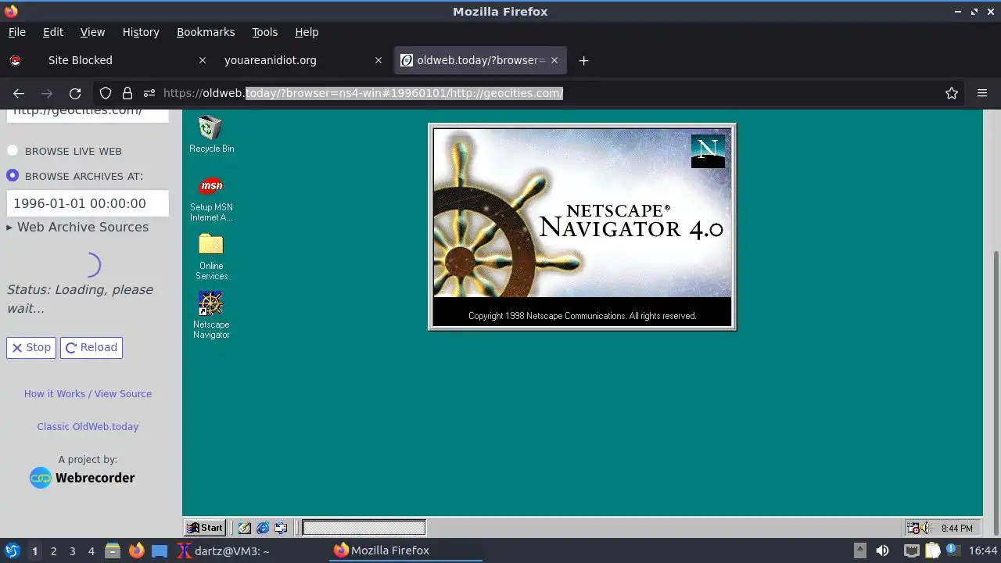
Task: Select the oldweb.today tab
Action: [x=480, y=60]
